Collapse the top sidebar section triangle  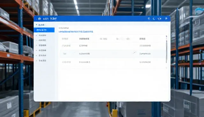[36, 25]
